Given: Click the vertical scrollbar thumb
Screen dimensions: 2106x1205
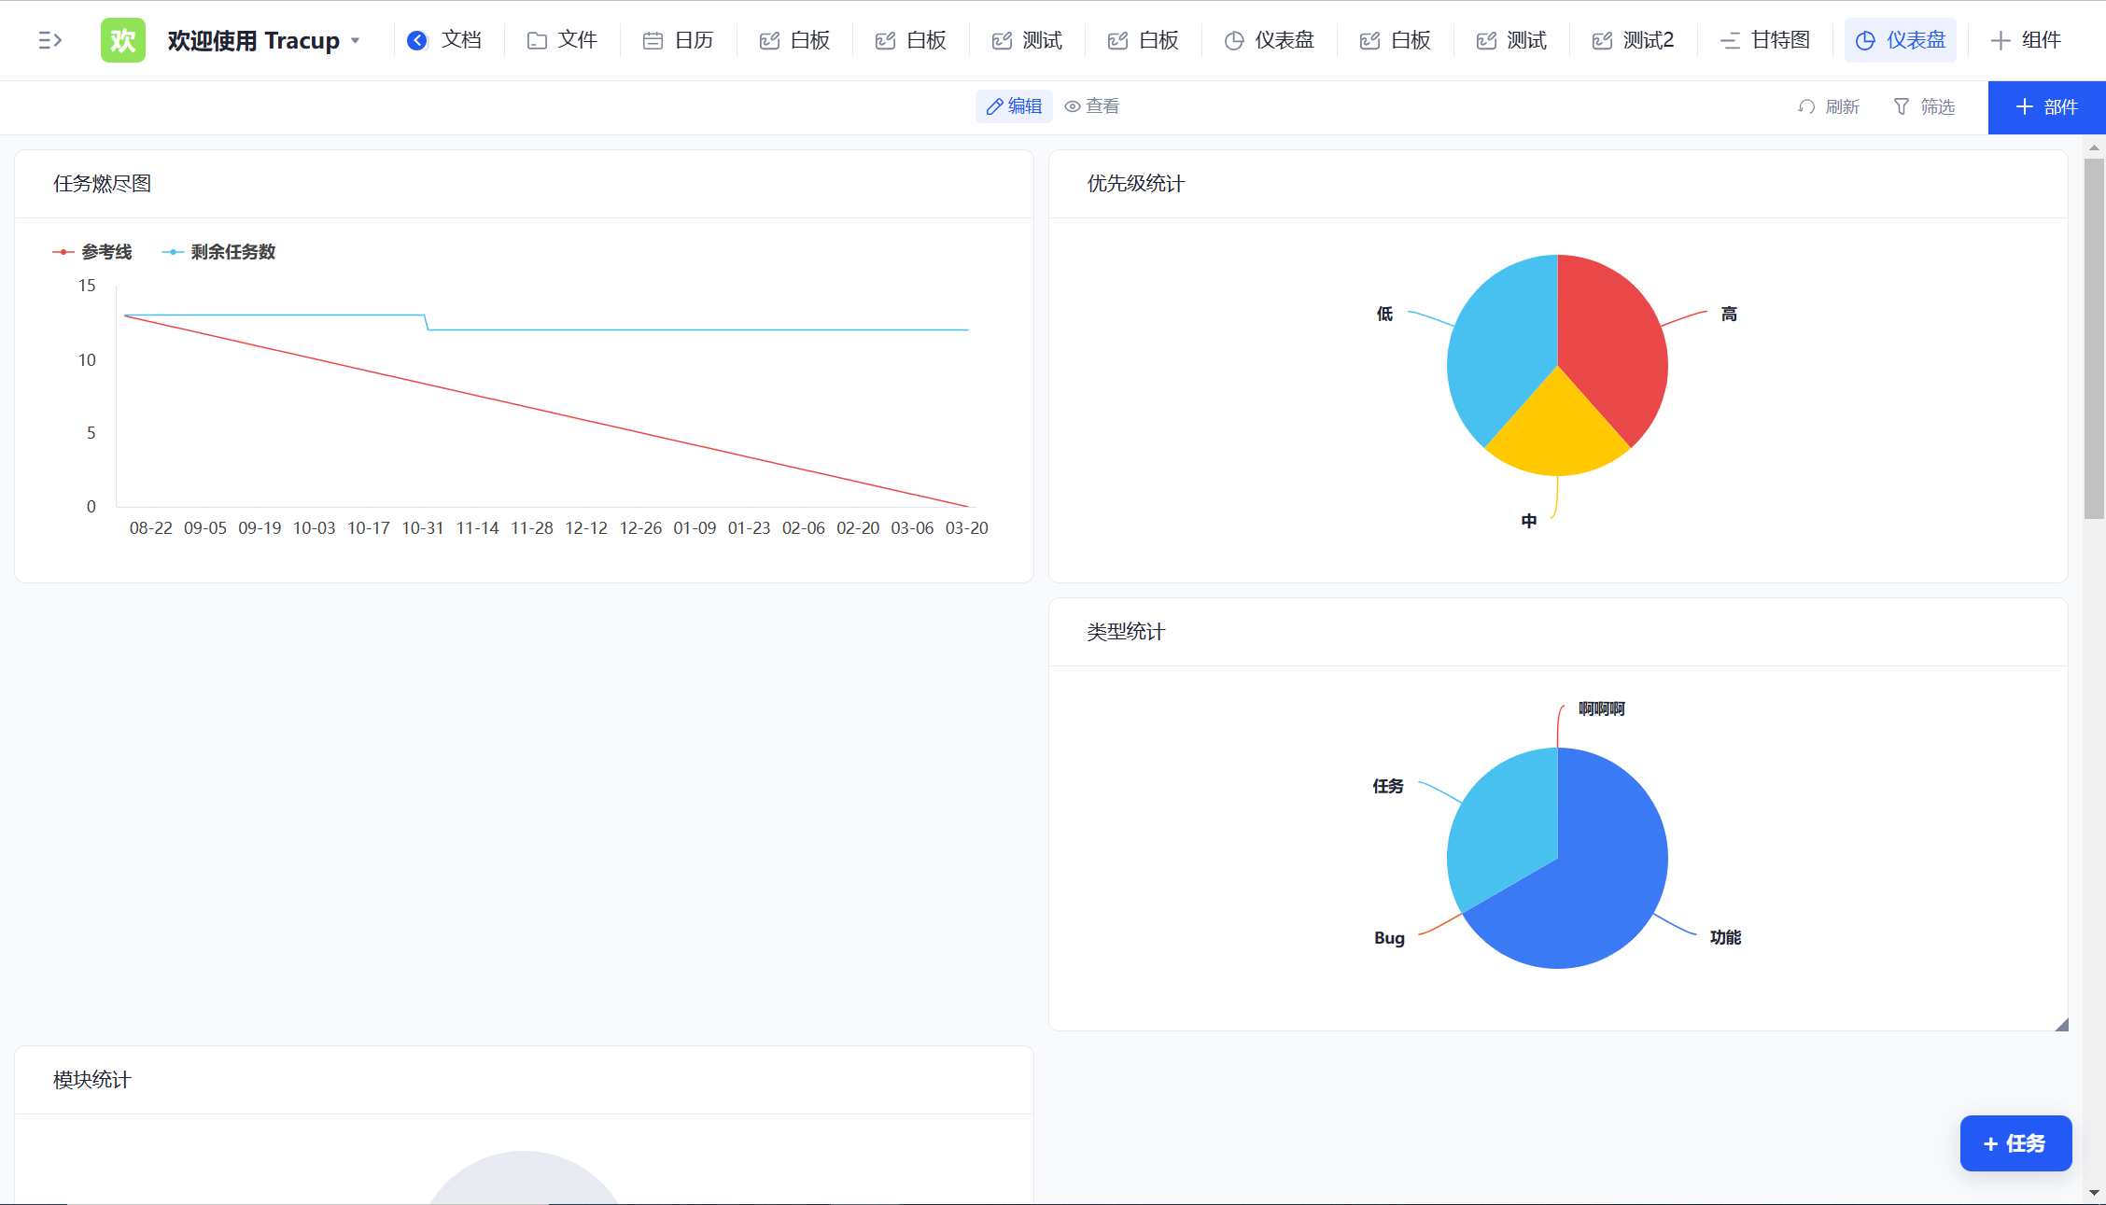Looking at the screenshot, I should click(x=2094, y=336).
